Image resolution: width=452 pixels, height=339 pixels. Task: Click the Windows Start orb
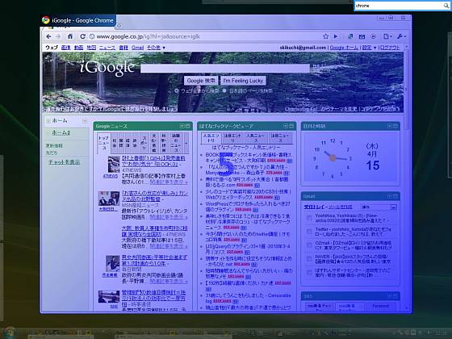9,333
